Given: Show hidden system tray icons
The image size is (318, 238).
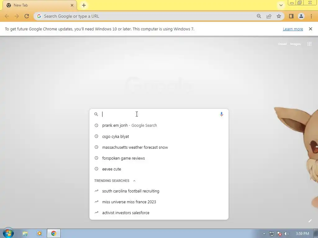Looking at the screenshot, I should [264, 234].
